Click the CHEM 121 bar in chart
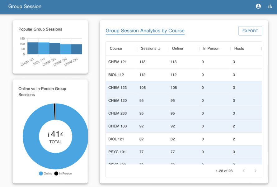Screen dimensions: 277x187 33,48
